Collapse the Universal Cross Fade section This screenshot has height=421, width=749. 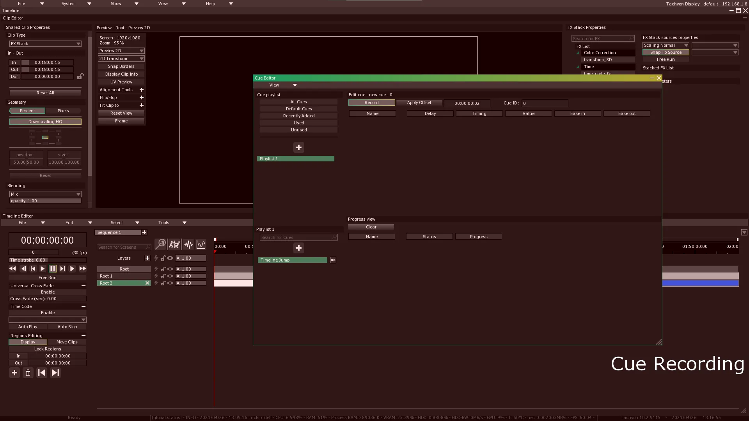tap(83, 286)
